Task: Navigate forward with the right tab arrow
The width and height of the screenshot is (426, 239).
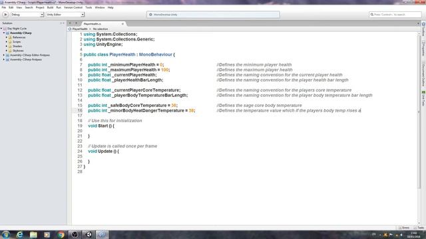Action: pyautogui.click(x=76, y=24)
